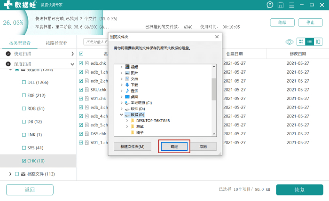This screenshot has width=329, height=201.
Task: Click the 继续 button
Action: pos(282,23)
